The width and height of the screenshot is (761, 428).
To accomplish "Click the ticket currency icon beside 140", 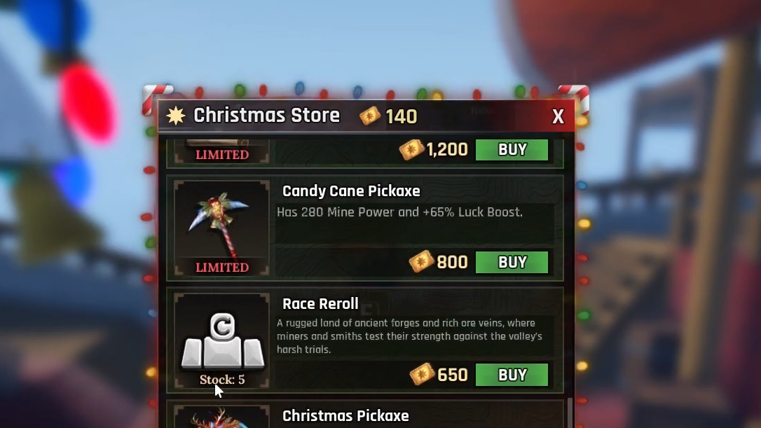I will coord(370,116).
